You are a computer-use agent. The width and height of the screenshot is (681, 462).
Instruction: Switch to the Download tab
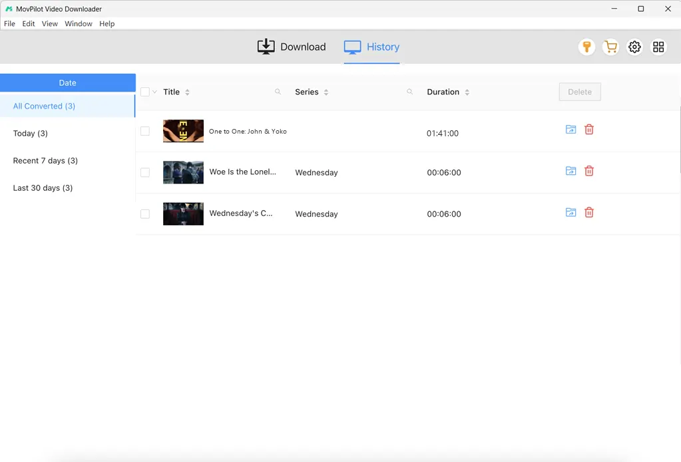tap(292, 47)
